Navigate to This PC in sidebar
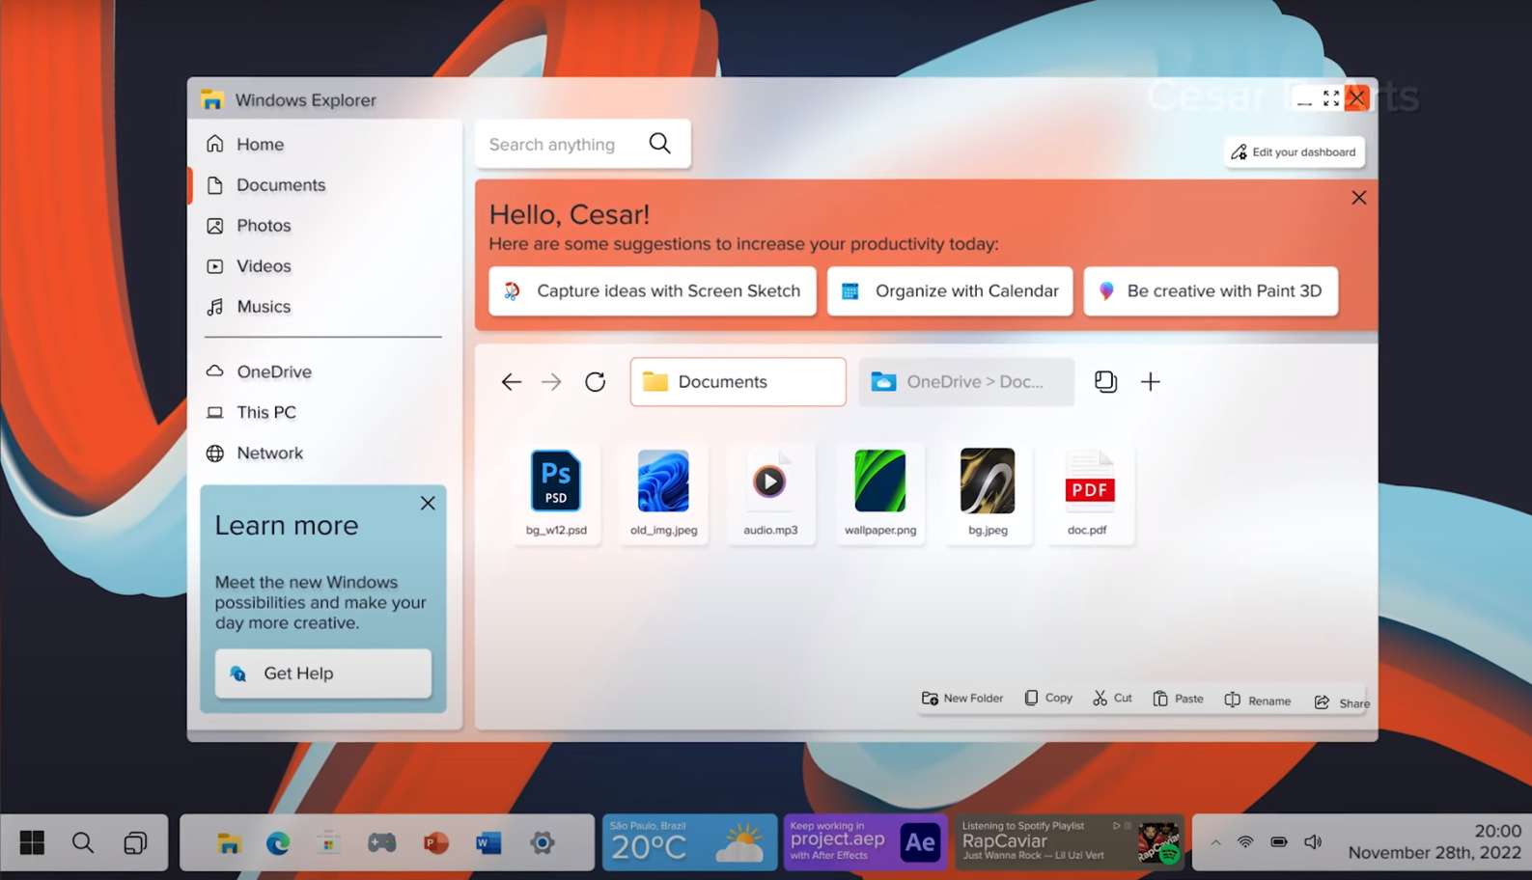This screenshot has height=880, width=1532. pos(265,413)
